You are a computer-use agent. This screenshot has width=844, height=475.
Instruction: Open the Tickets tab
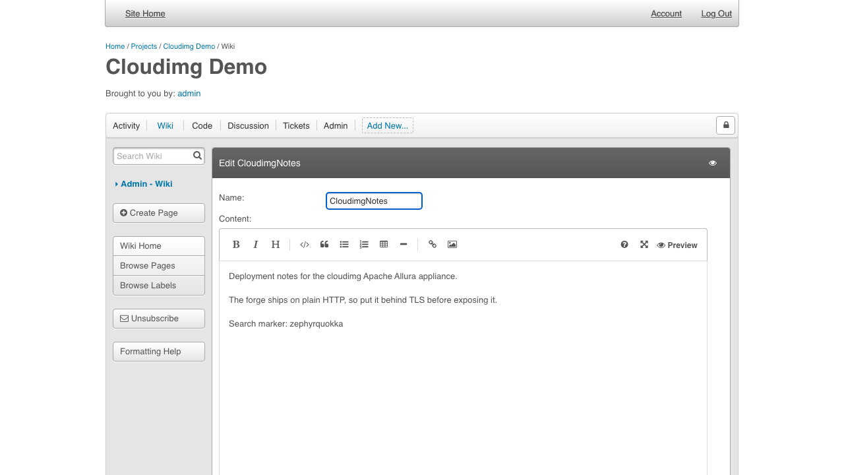click(x=296, y=125)
